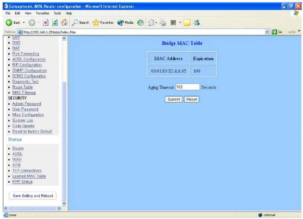Open the View menu
Screen dimensions: 303x219
coord(28,13)
